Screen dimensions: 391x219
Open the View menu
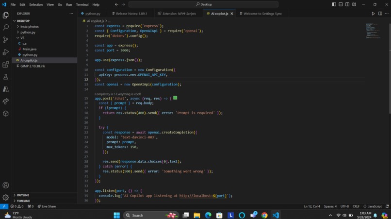point(50,4)
